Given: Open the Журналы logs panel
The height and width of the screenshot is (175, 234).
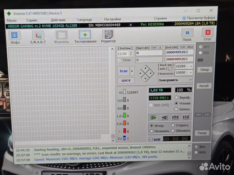Looking at the screenshot, I should (61, 36).
